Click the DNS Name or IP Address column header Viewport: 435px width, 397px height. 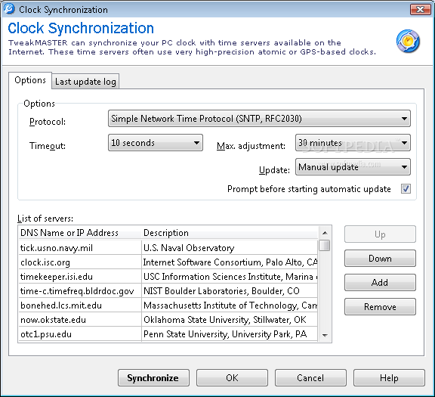pos(80,233)
